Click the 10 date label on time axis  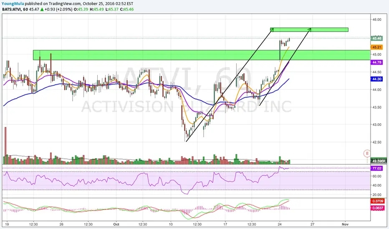click(170, 224)
